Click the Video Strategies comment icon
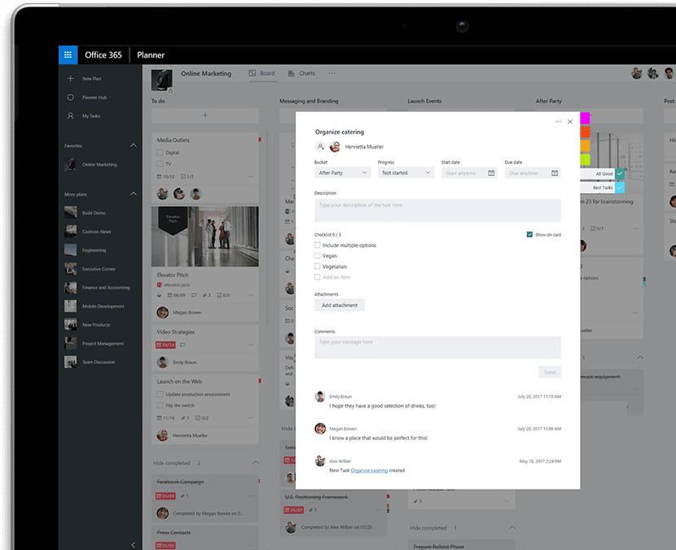 [182, 345]
